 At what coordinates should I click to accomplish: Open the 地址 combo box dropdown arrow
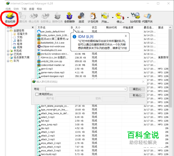[x=125, y=89]
